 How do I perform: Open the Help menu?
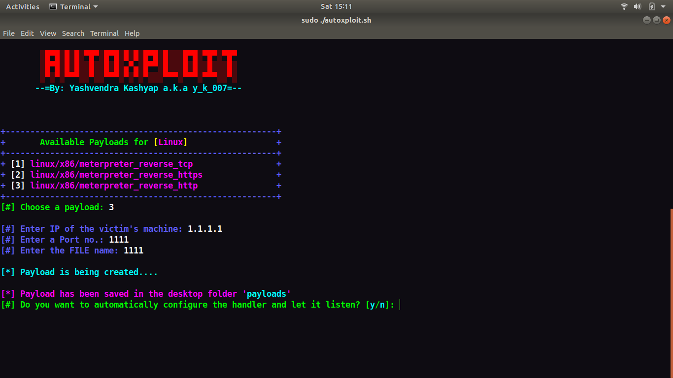[x=132, y=33]
